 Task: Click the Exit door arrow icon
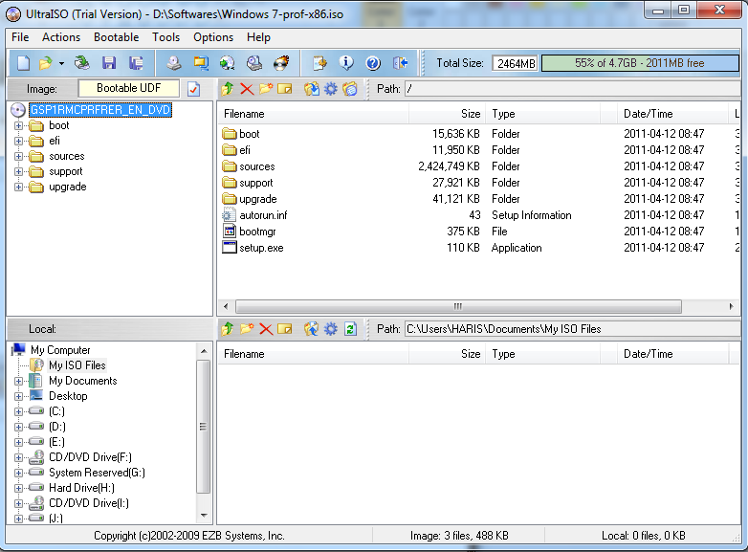pyautogui.click(x=400, y=62)
